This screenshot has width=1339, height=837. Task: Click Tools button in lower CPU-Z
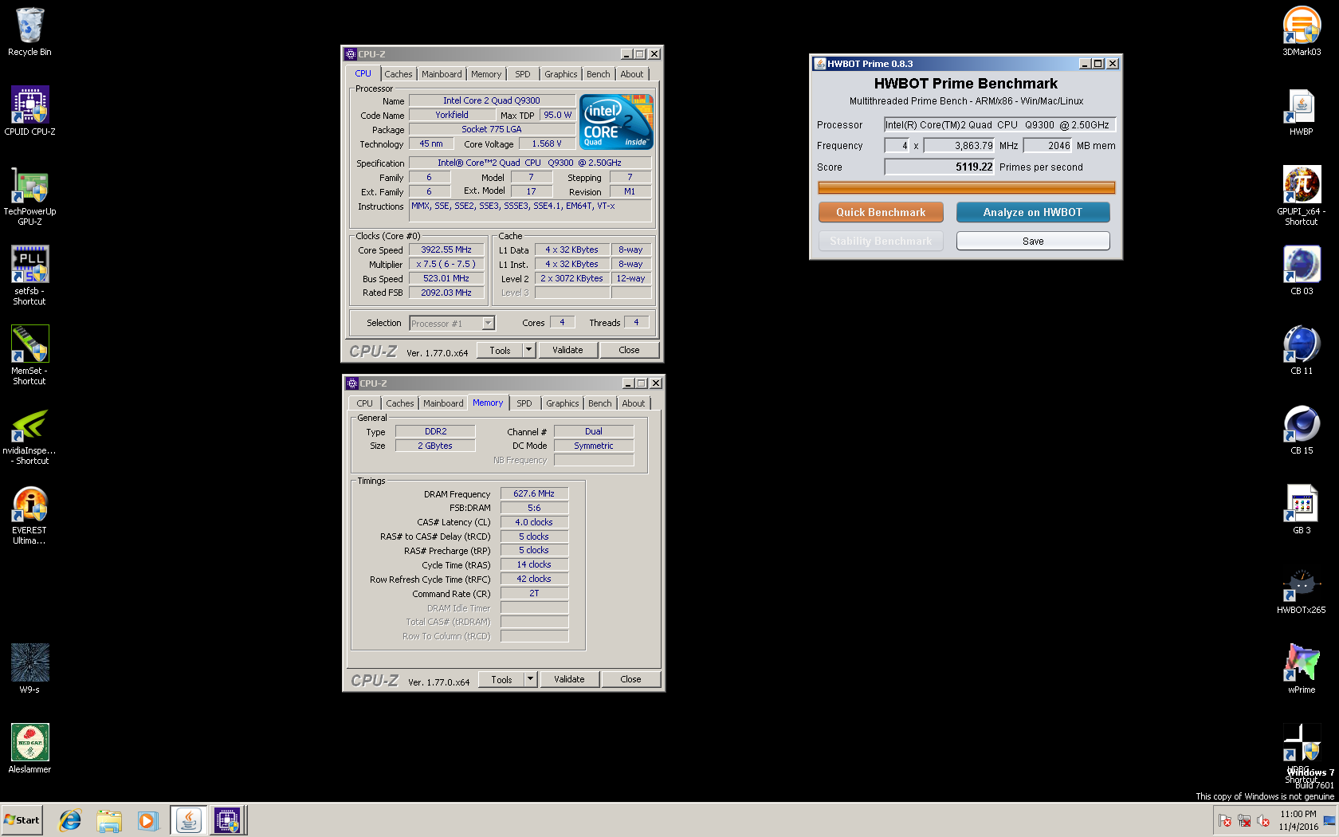(502, 679)
